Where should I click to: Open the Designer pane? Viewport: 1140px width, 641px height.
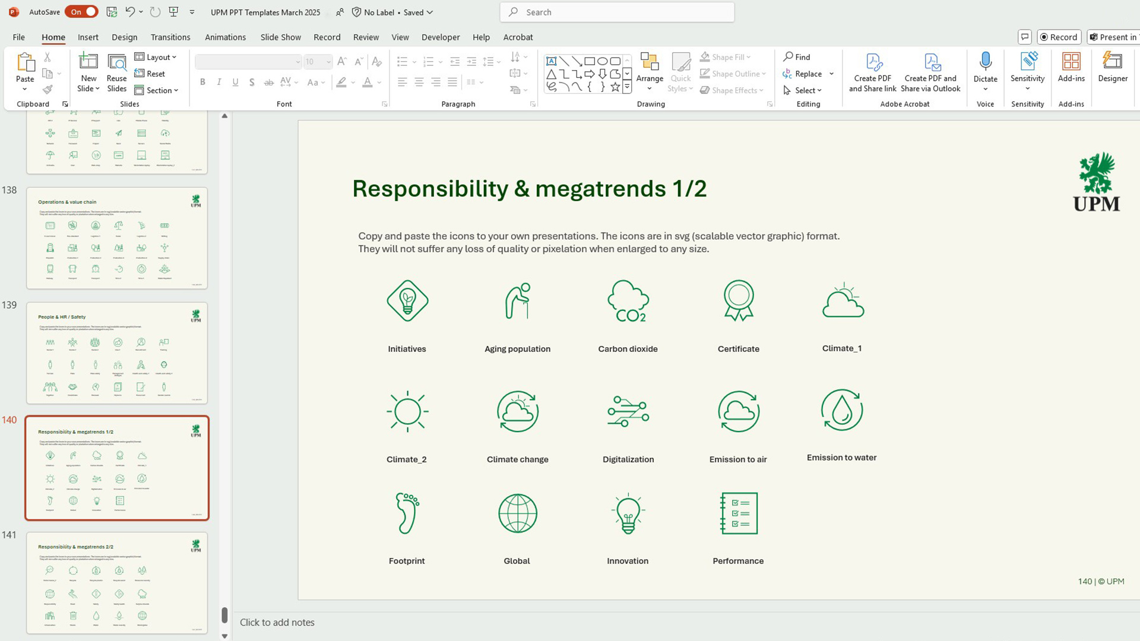[x=1112, y=62]
